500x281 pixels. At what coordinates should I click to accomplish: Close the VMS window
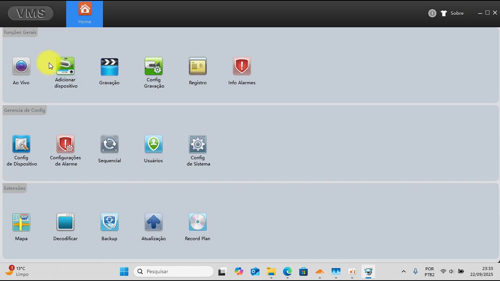pyautogui.click(x=495, y=13)
